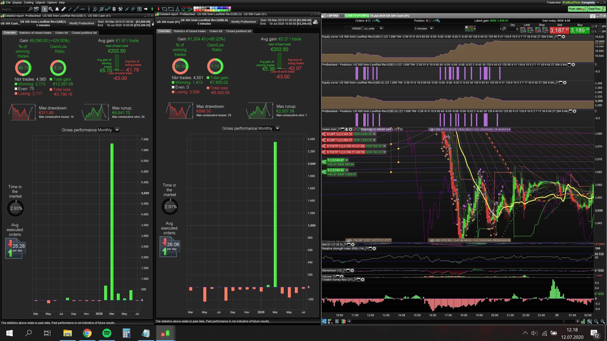The image size is (607, 341).
Task: Select the green up arrow tool
Action: [152, 9]
